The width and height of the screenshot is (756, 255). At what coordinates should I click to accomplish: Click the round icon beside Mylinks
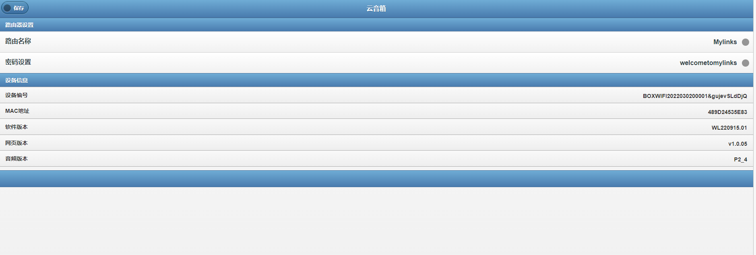tap(745, 42)
